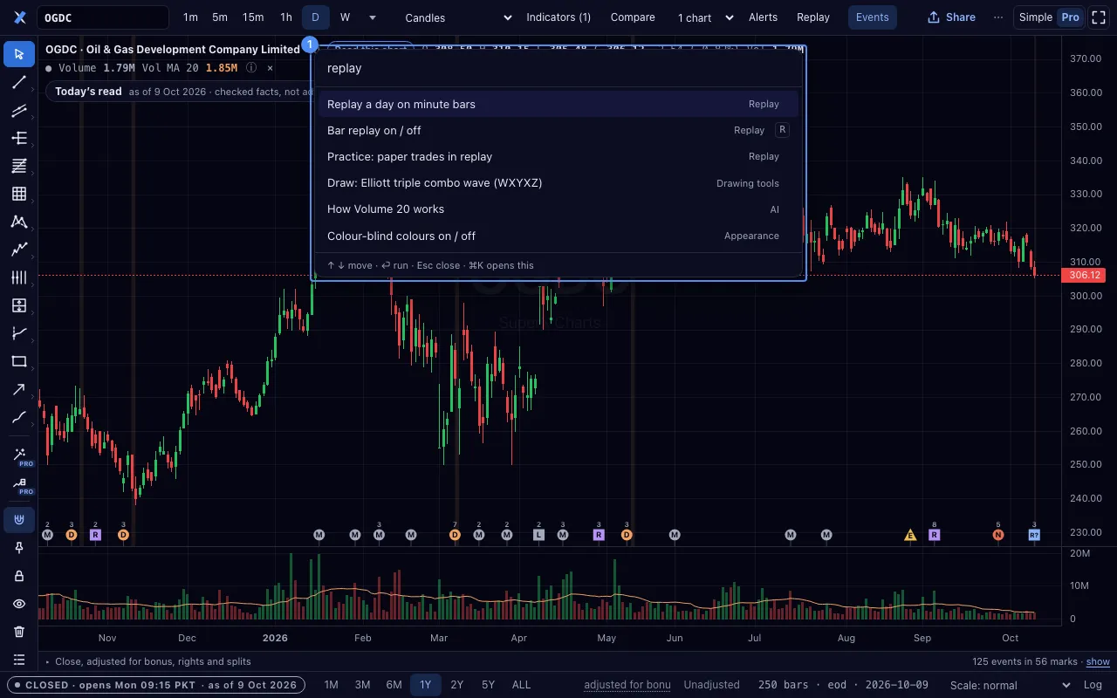Enter fullscreen mode

tap(1100, 17)
